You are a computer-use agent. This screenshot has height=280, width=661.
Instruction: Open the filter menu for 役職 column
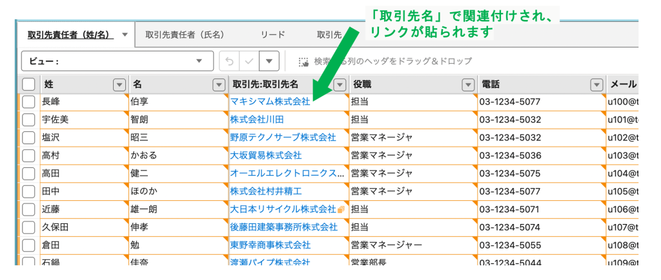pos(467,84)
